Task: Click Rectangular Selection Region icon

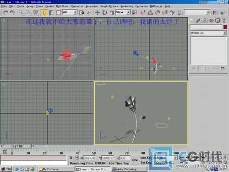Action: [x=58, y=12]
